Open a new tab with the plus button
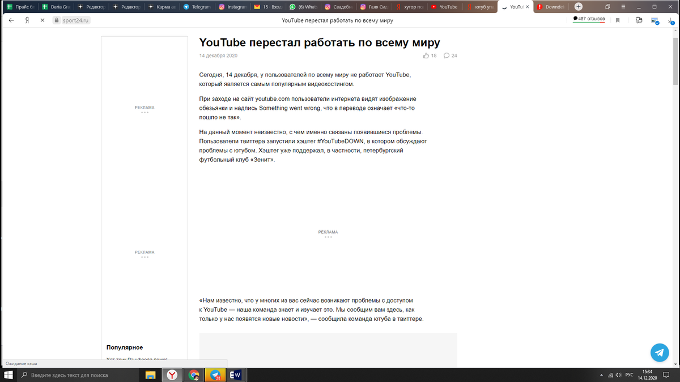This screenshot has width=680, height=382. [x=578, y=7]
